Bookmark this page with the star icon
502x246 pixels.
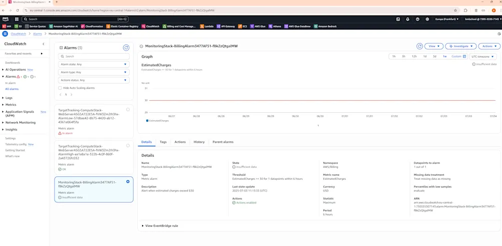coord(455,10)
